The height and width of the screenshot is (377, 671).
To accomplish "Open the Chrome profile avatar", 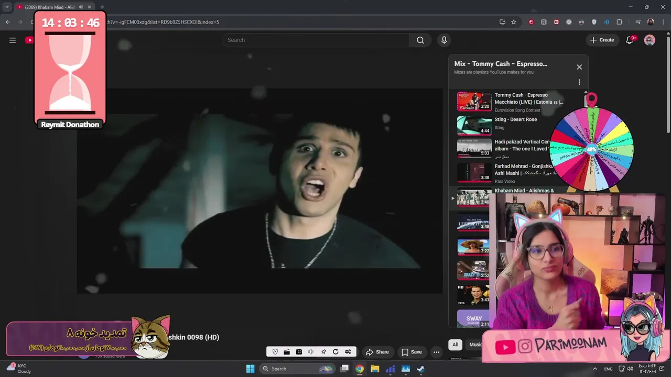I will 651,22.
